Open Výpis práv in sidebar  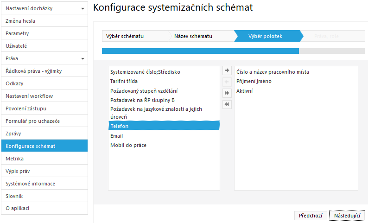tap(44, 171)
